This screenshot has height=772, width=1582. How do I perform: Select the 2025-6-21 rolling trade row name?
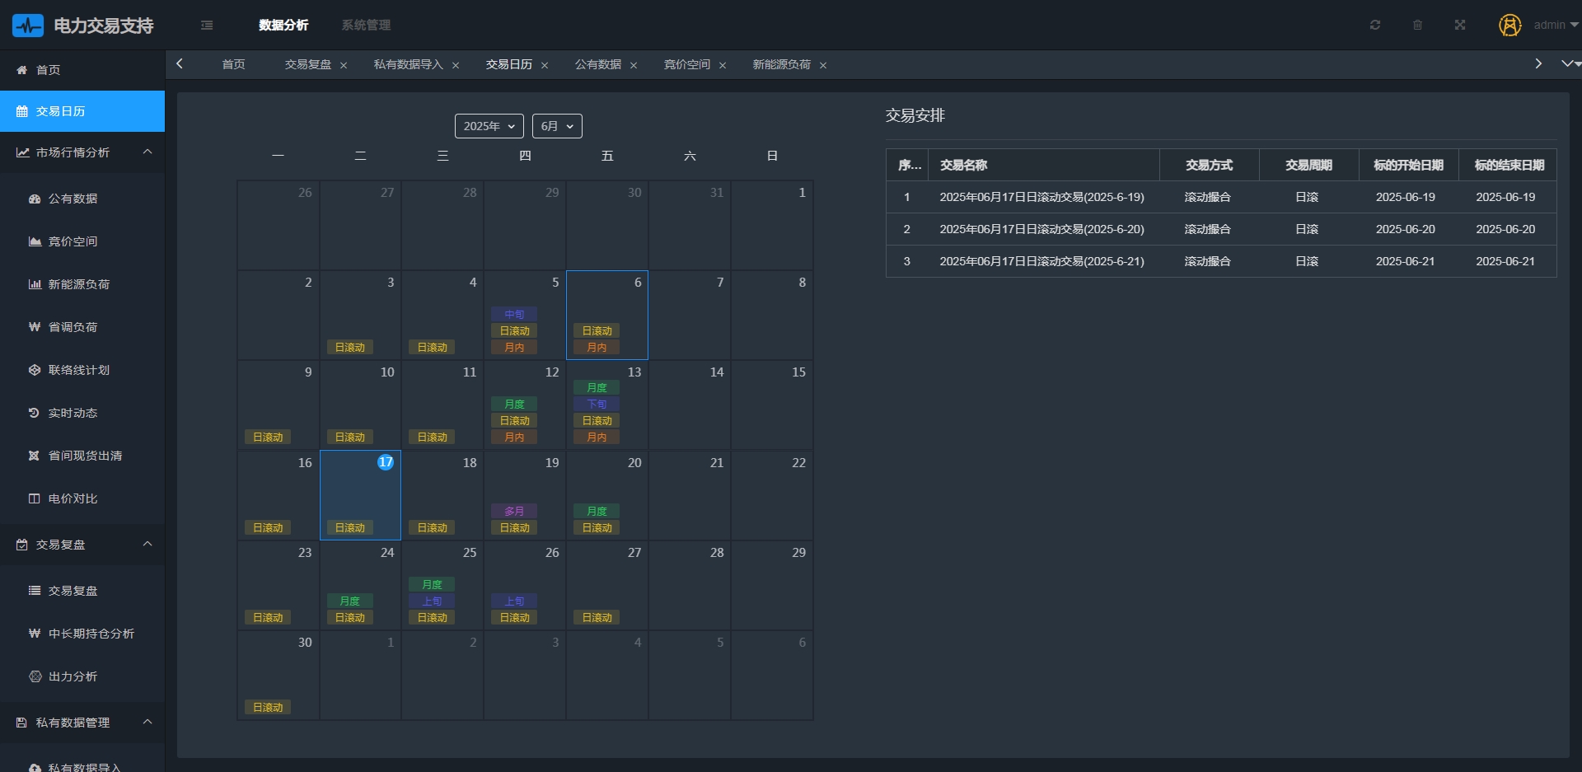coord(1041,261)
